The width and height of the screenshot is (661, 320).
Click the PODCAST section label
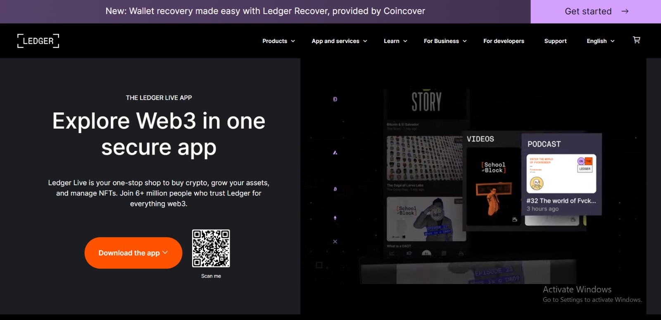tap(544, 144)
